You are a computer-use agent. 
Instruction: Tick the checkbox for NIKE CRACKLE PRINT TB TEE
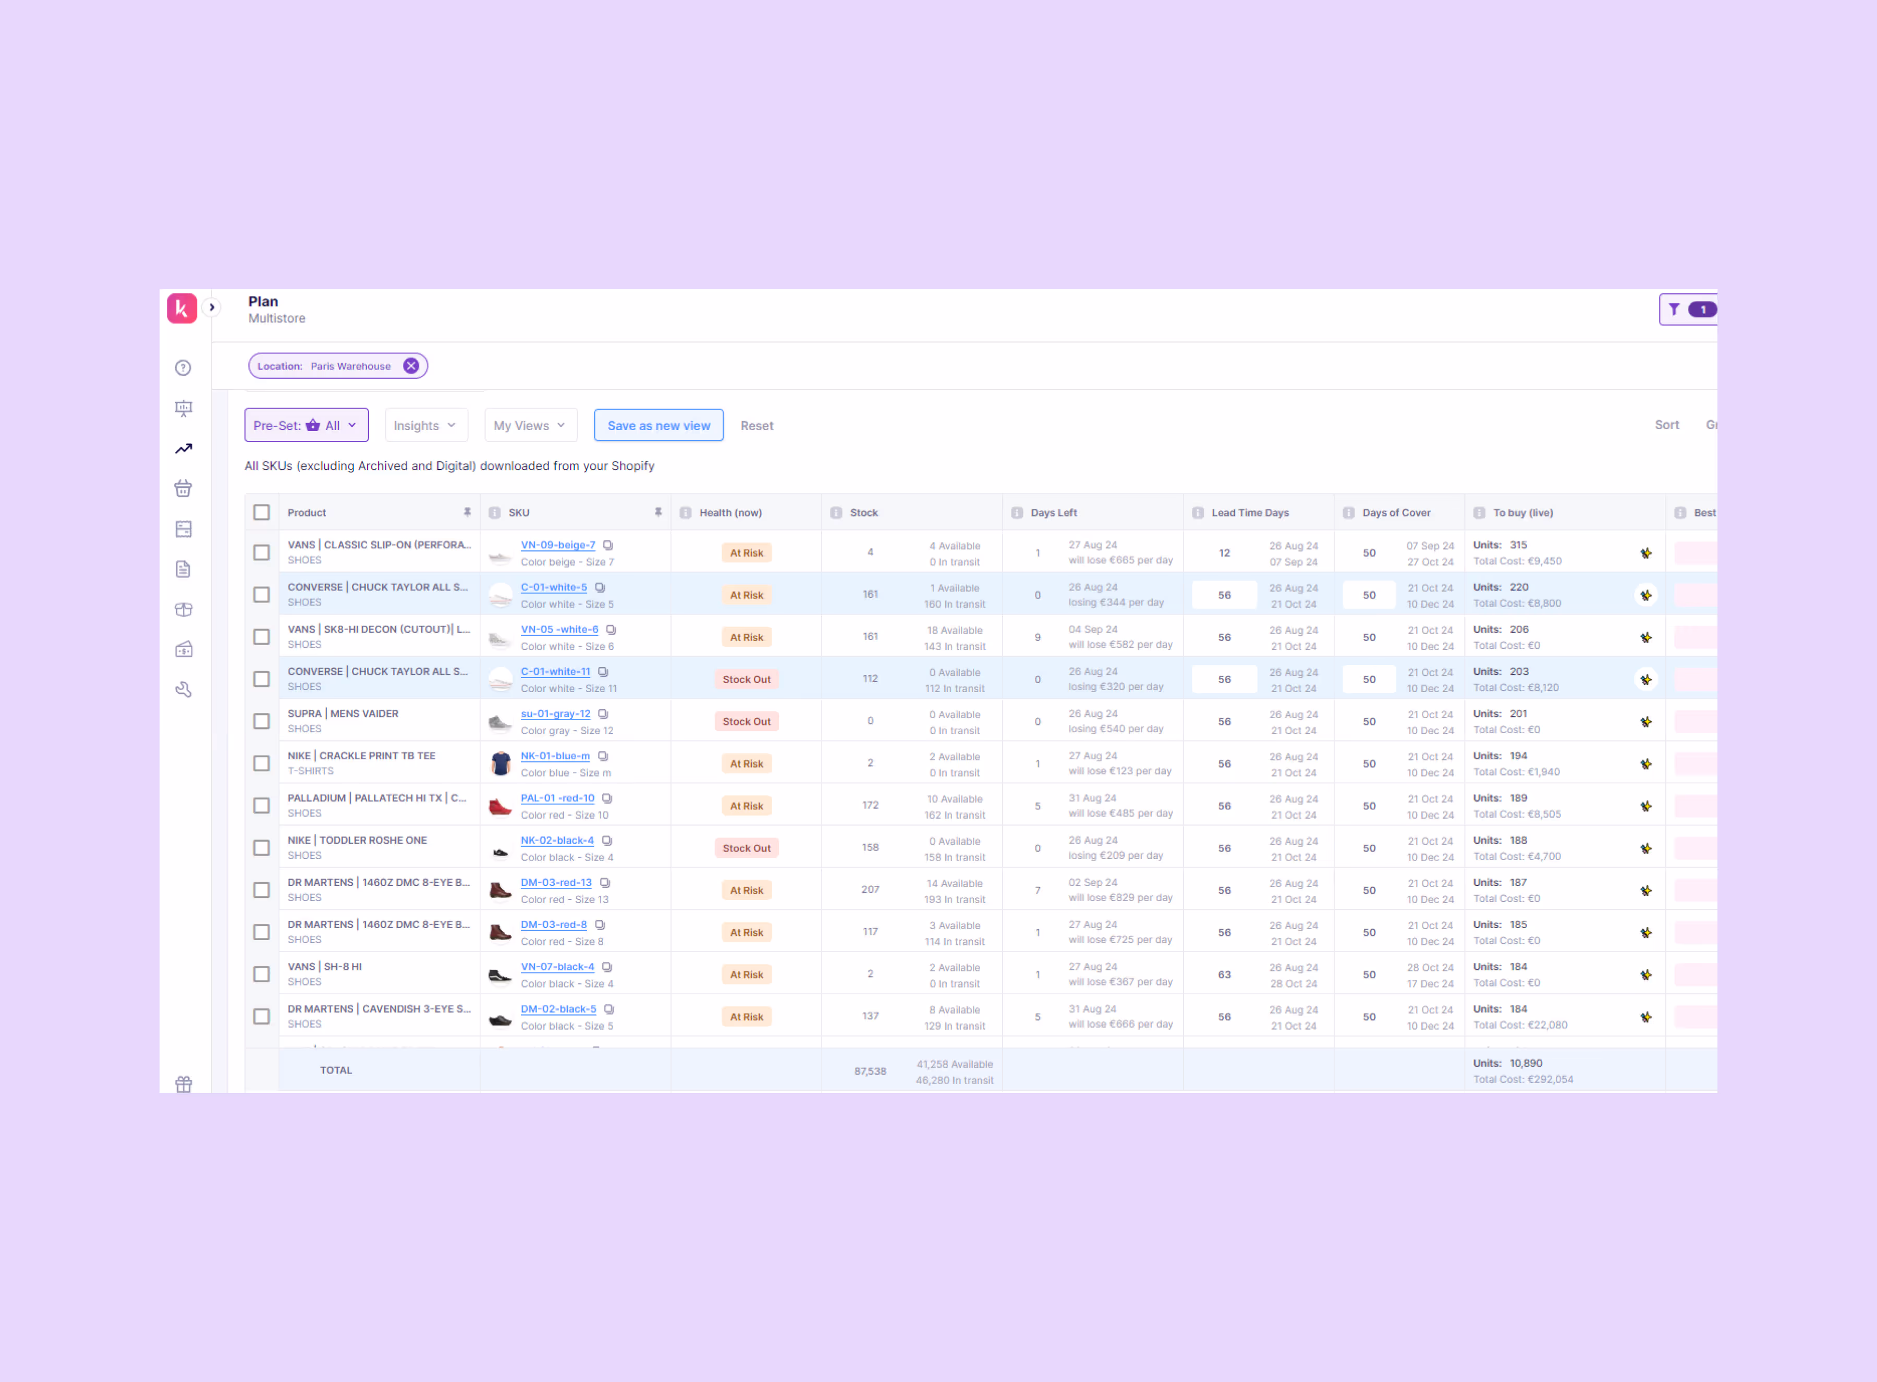coord(262,762)
